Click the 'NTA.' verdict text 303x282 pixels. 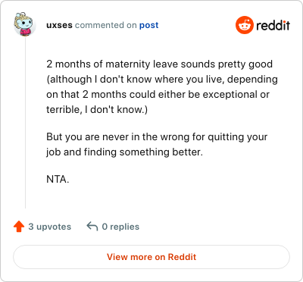coord(58,179)
